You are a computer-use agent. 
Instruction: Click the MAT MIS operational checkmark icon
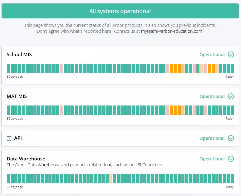click(x=231, y=96)
